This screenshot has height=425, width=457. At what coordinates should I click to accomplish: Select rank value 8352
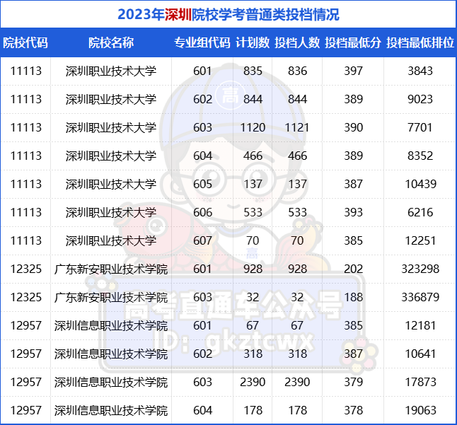pos(420,156)
